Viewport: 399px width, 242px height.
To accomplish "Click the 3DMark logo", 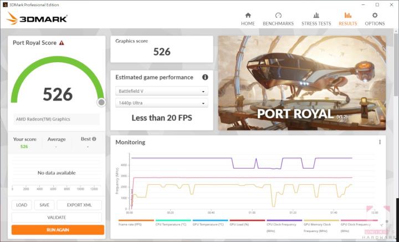I will coord(37,19).
